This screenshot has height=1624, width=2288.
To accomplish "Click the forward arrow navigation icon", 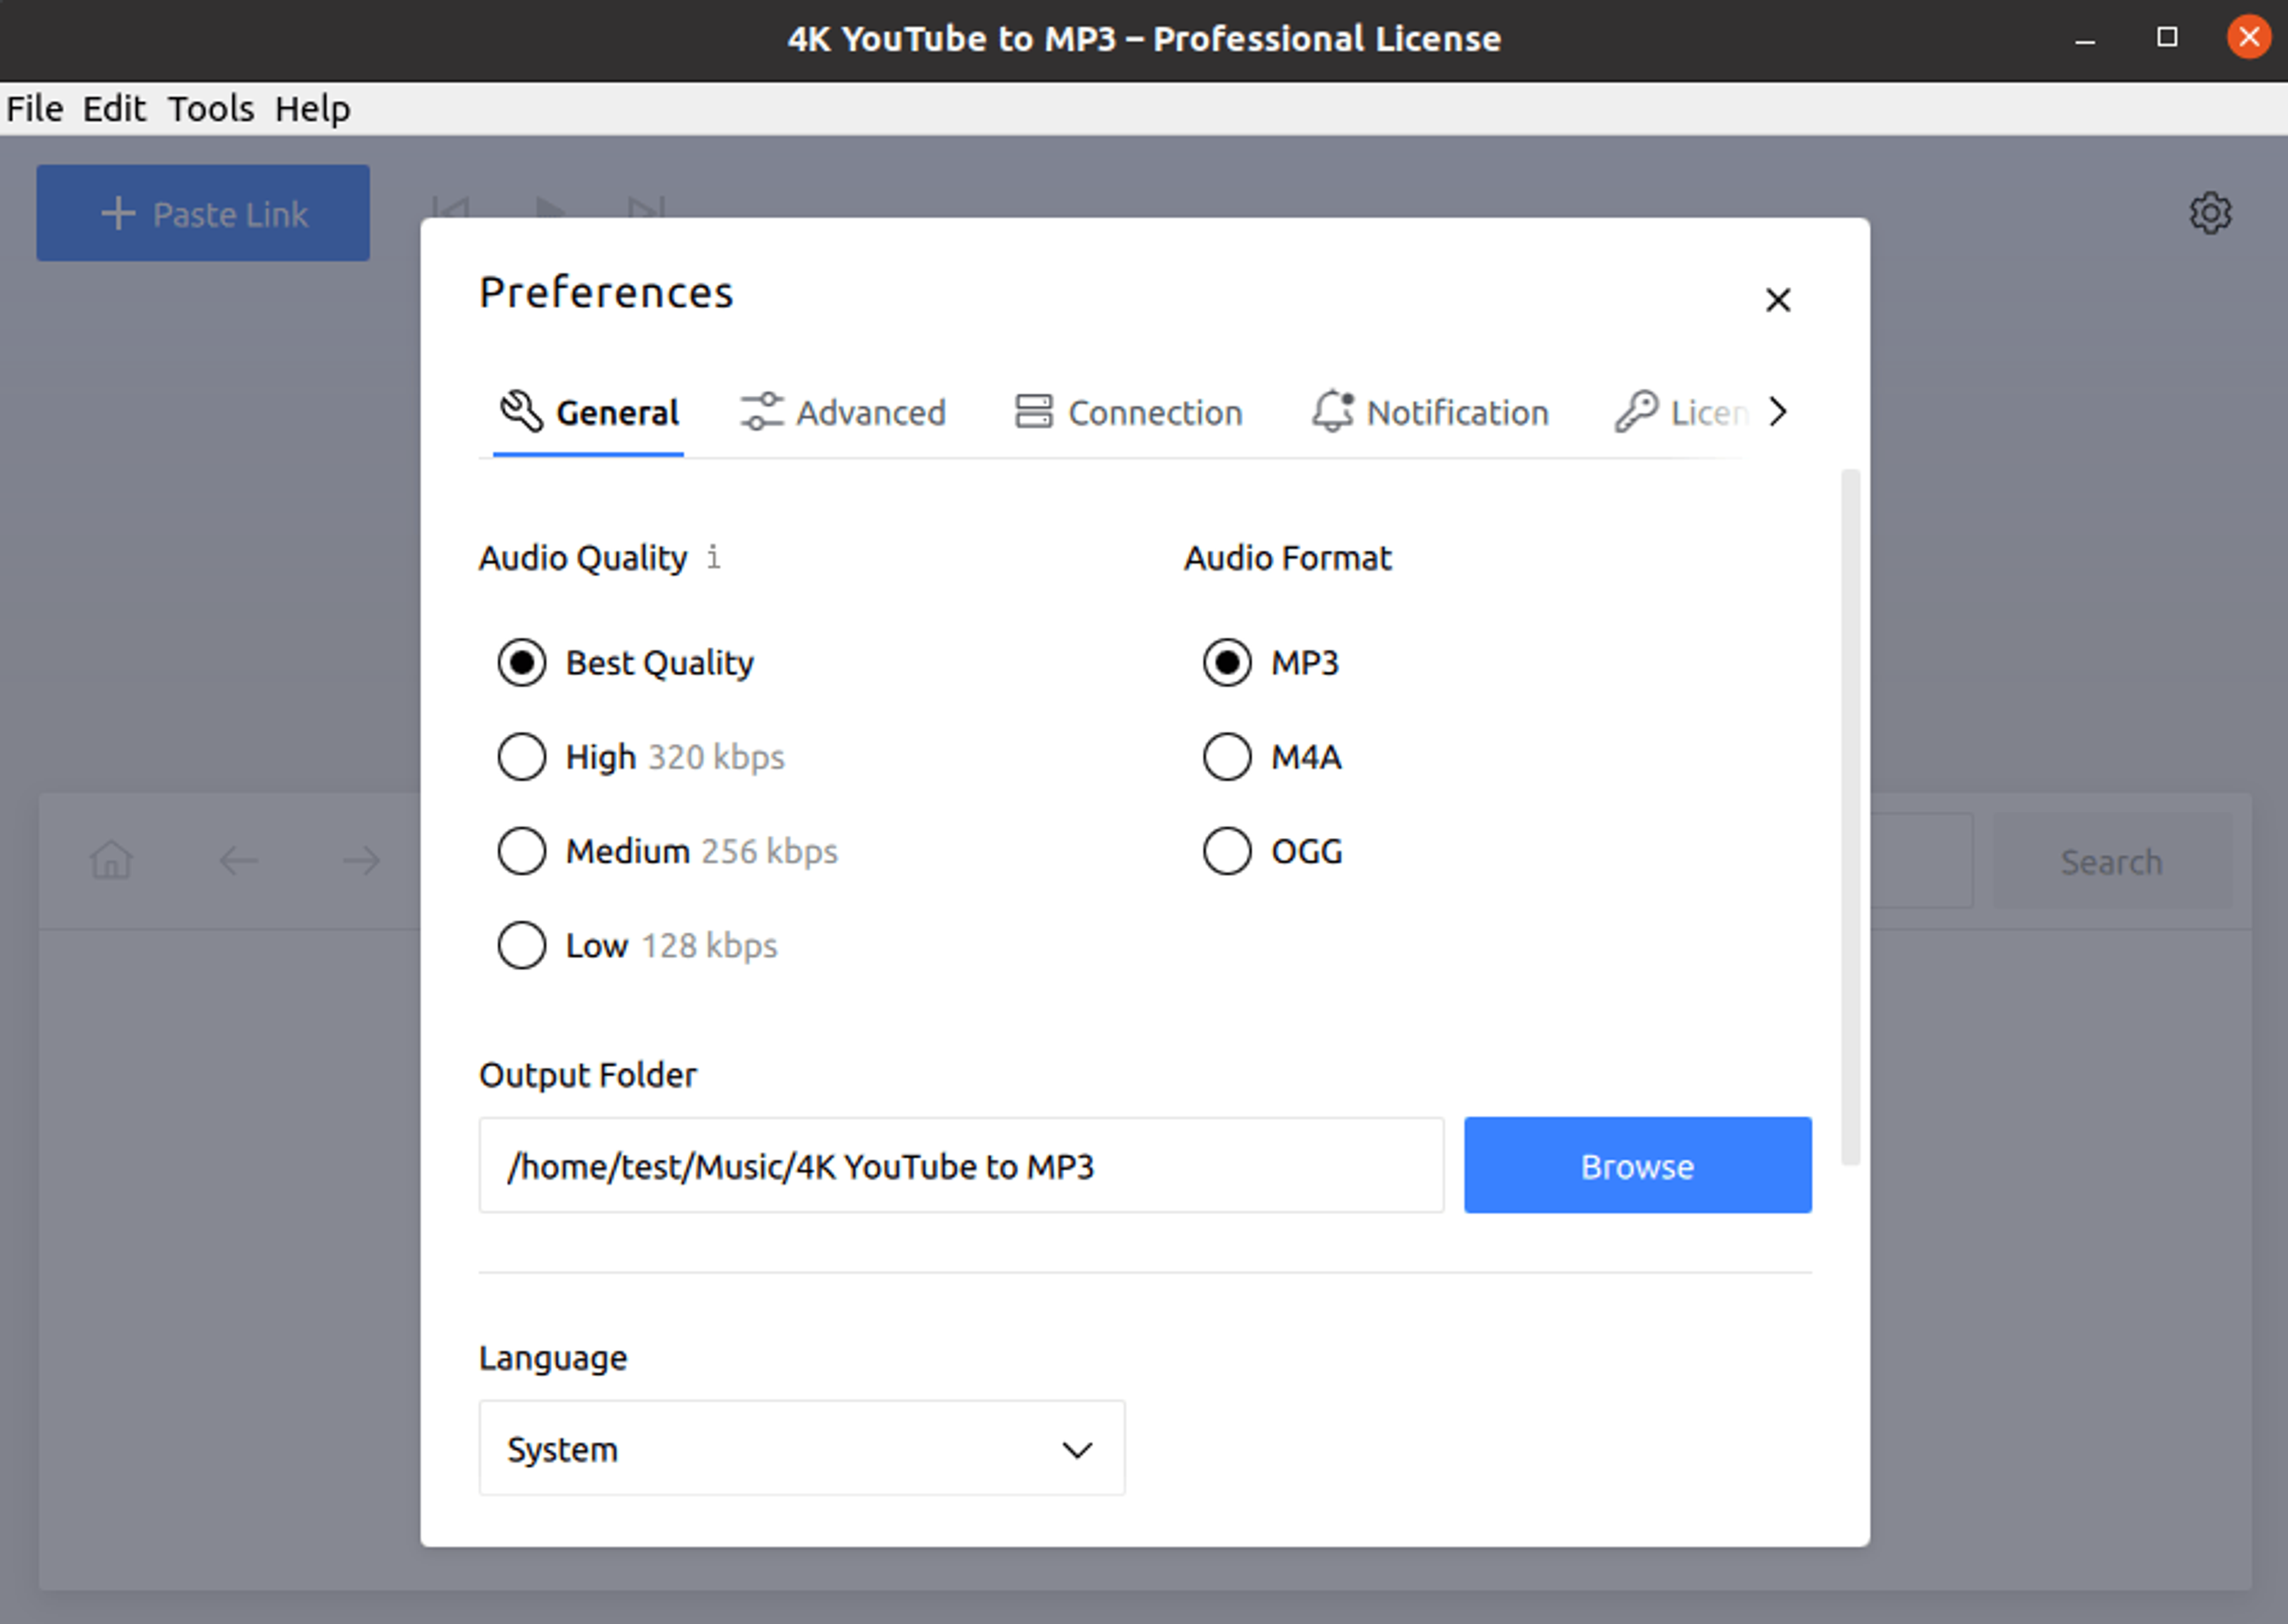I will [x=361, y=860].
